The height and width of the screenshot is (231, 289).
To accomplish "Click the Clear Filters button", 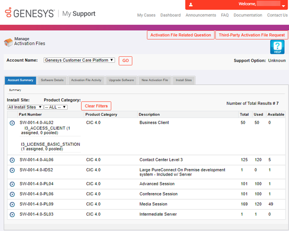I will tap(96, 106).
